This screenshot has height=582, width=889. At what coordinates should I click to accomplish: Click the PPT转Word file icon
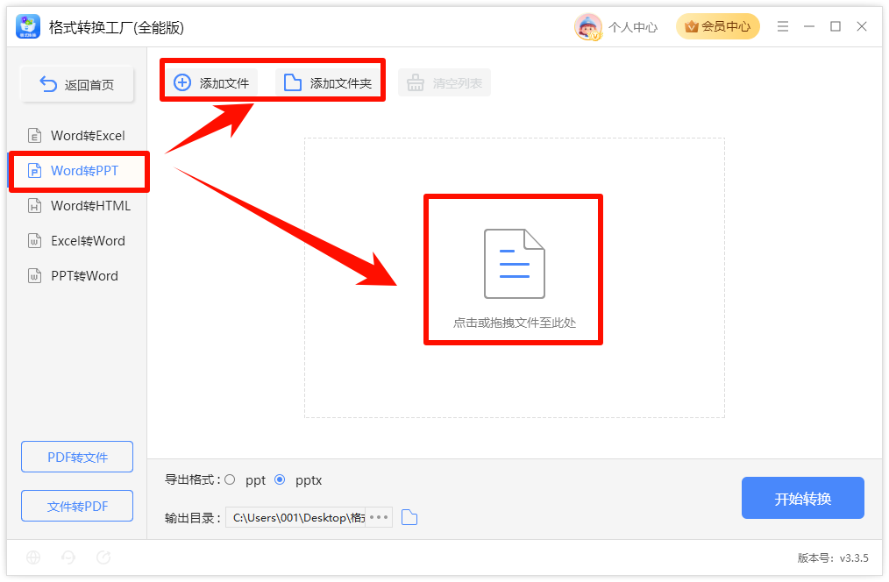[34, 276]
